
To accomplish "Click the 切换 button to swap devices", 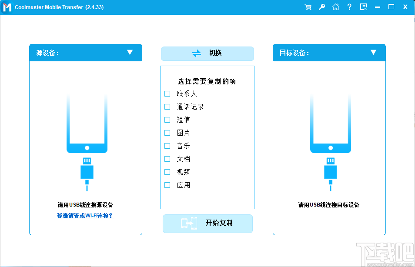I will [x=207, y=53].
